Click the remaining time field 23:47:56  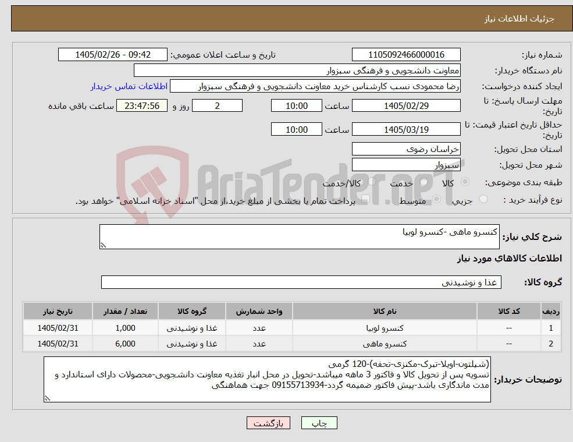click(x=142, y=106)
